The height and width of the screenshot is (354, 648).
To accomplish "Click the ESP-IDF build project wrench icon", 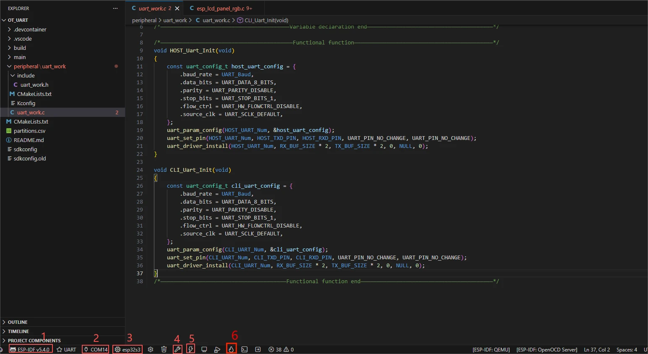I will point(177,349).
